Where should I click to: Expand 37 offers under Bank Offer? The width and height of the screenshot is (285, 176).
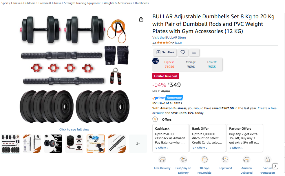tap(200, 148)
